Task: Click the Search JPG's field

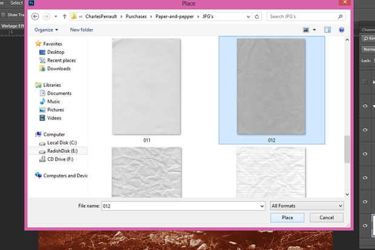Action: point(302,16)
